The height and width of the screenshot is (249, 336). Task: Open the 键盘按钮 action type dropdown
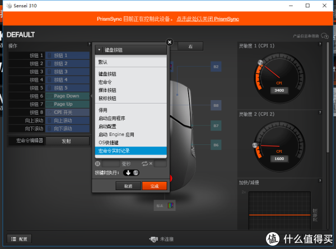click(130, 50)
